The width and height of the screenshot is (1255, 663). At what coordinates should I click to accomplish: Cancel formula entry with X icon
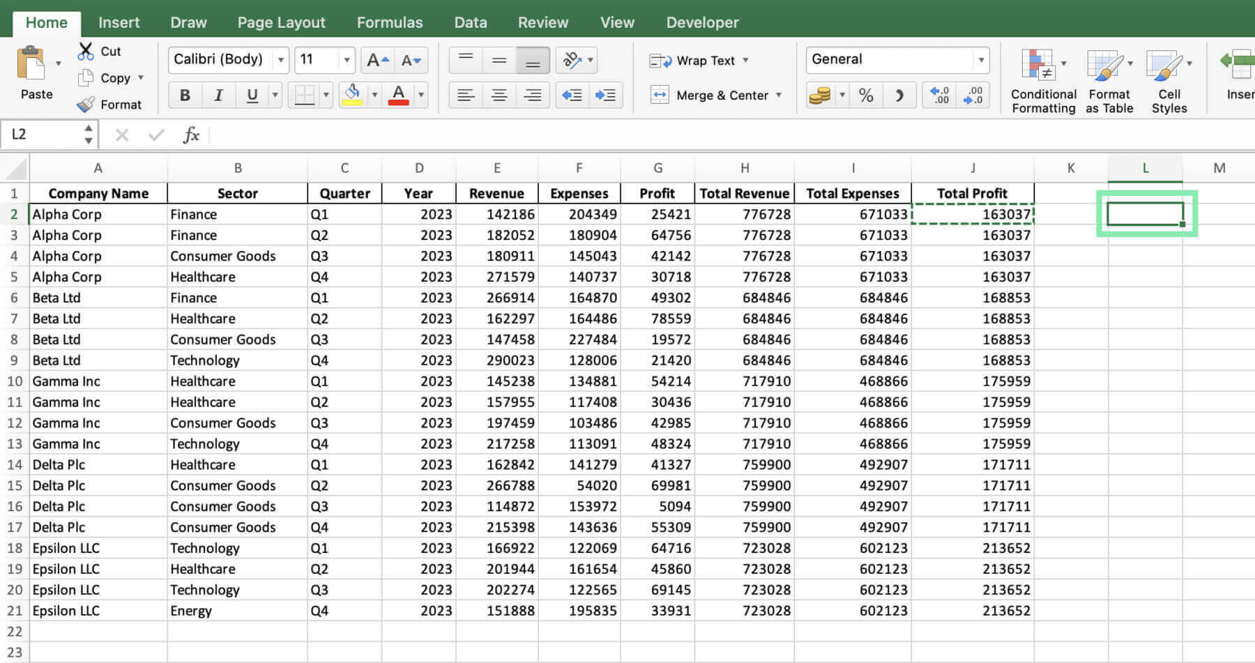[x=122, y=135]
